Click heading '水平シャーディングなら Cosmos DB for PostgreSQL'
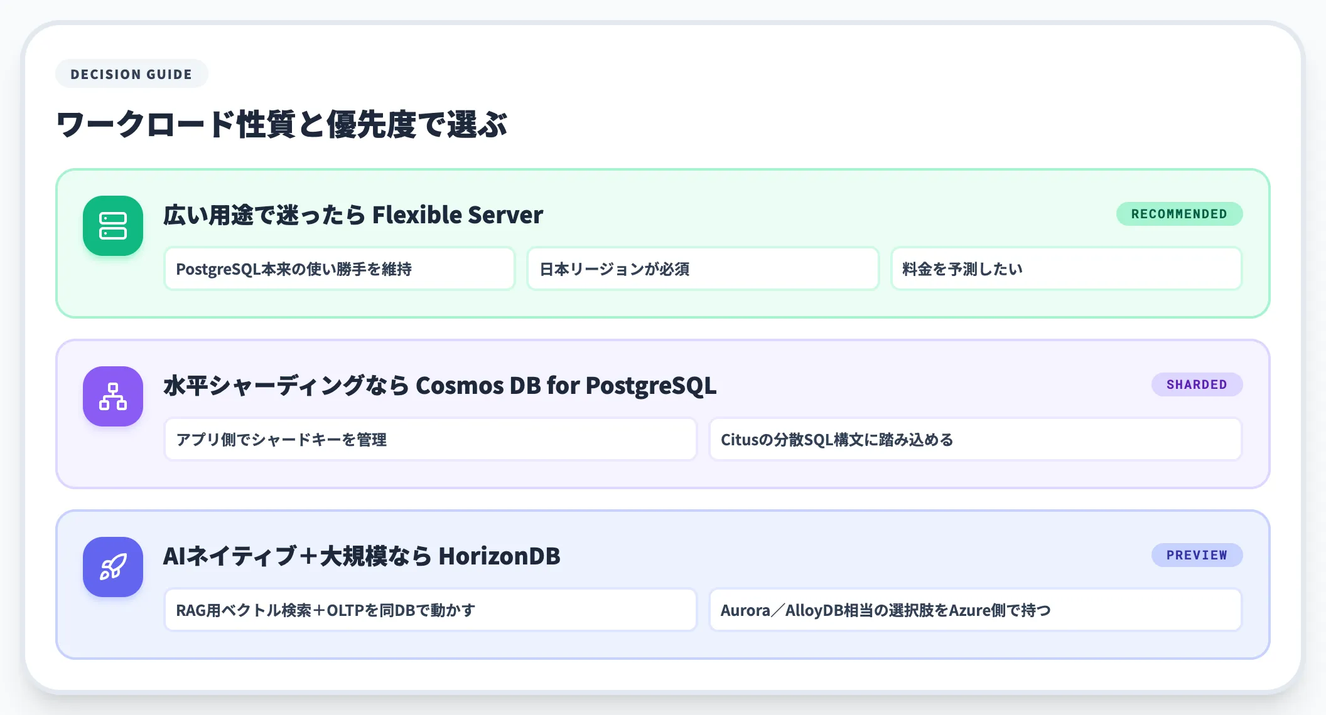Viewport: 1326px width, 715px height. click(x=439, y=386)
